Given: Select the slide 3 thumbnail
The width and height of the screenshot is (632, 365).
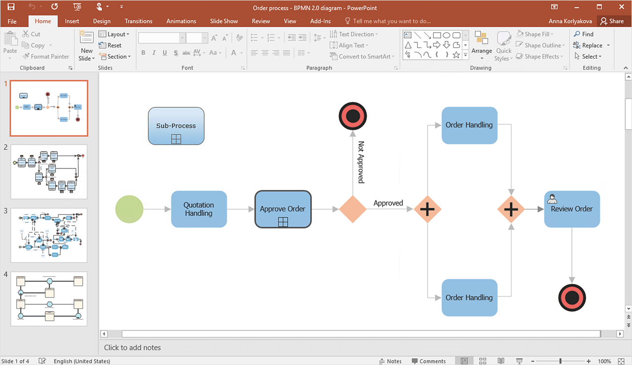Looking at the screenshot, I should pos(48,235).
